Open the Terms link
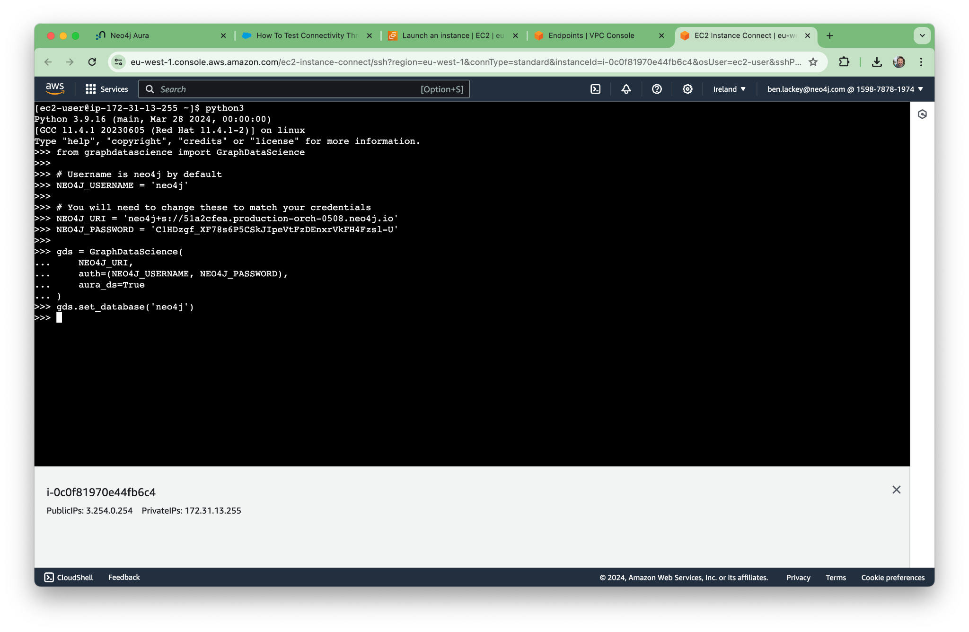Screen dimensions: 969x632 pyautogui.click(x=836, y=577)
